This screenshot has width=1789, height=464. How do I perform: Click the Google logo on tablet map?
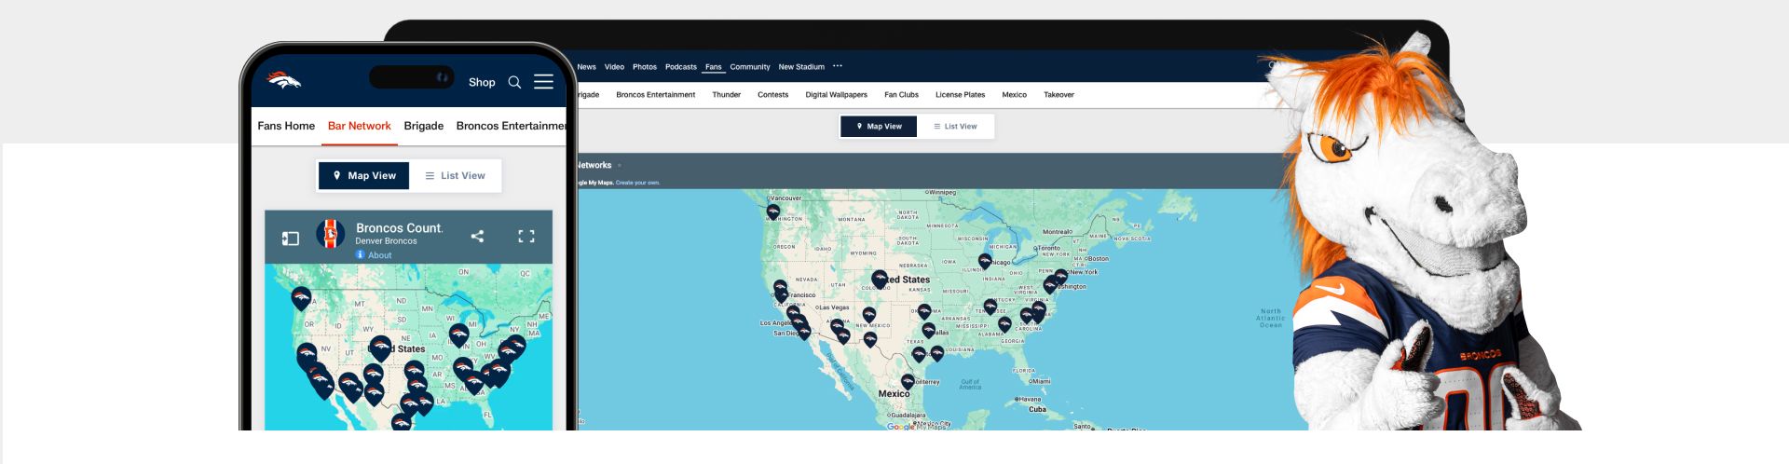coord(900,426)
